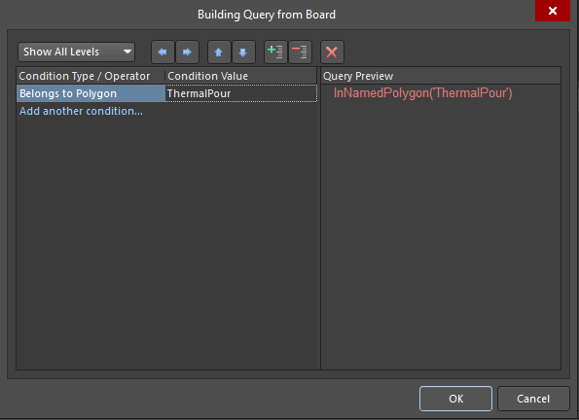This screenshot has height=420, width=579.
Task: Delete condition with red X icon
Action: click(x=332, y=52)
